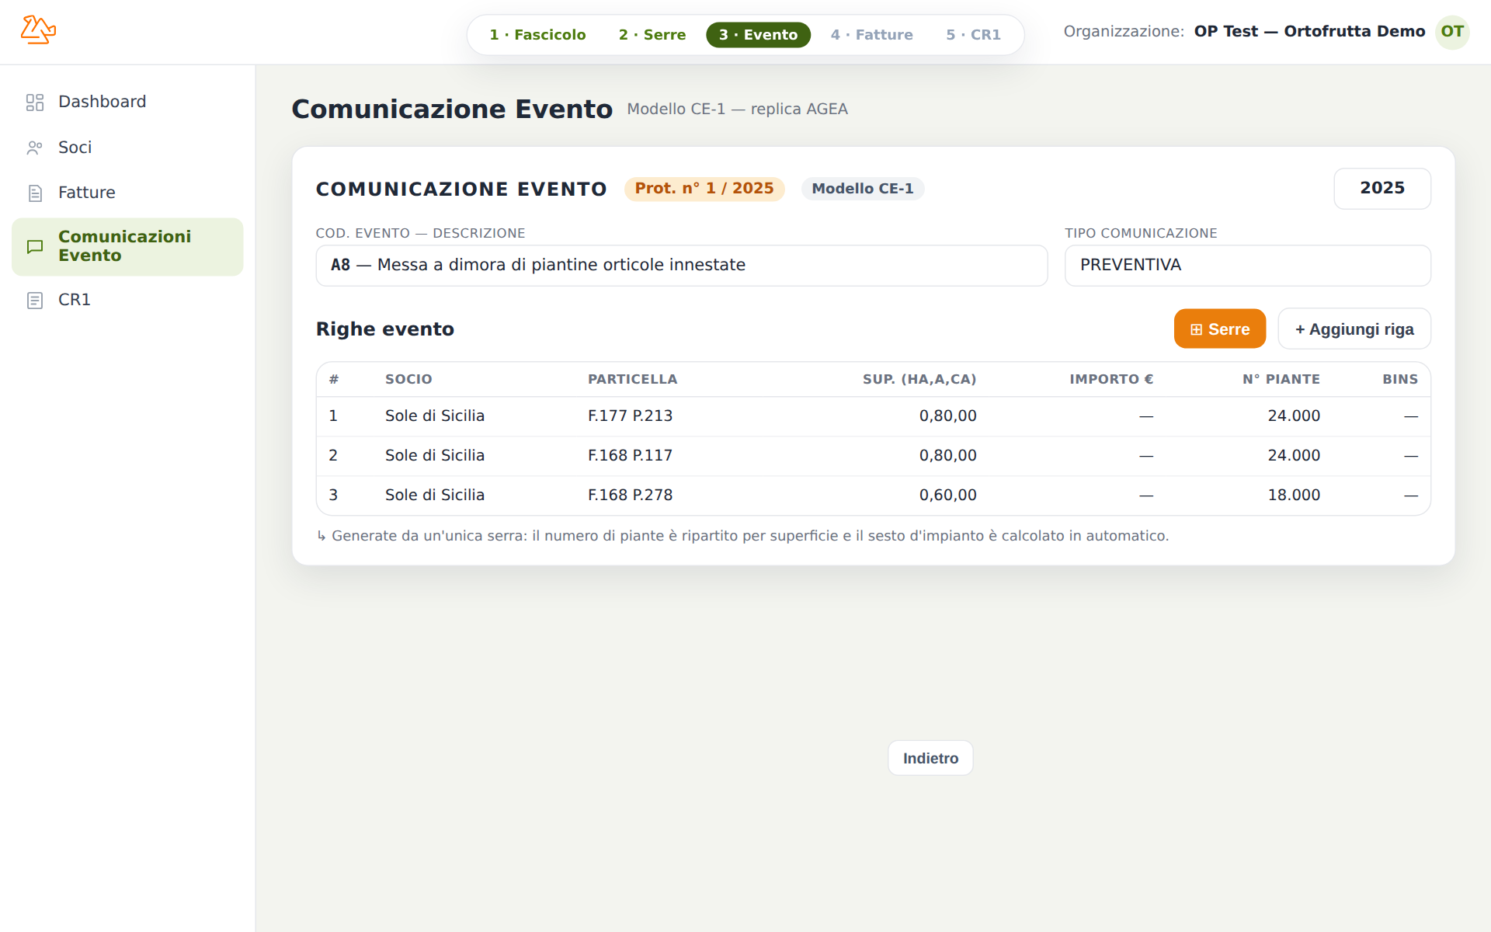This screenshot has height=932, width=1491.
Task: Select row with particella F.168 P.117
Action: pyautogui.click(x=873, y=456)
